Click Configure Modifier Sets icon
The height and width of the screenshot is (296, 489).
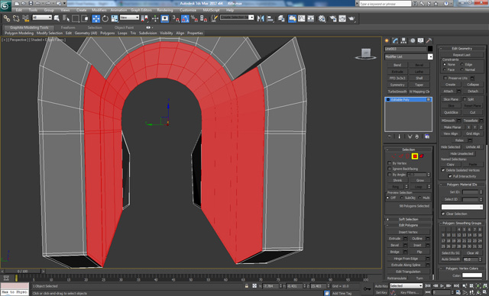[427, 137]
